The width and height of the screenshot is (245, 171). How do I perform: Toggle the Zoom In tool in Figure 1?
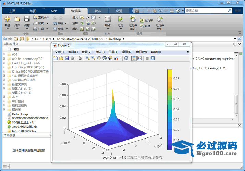point(88,58)
